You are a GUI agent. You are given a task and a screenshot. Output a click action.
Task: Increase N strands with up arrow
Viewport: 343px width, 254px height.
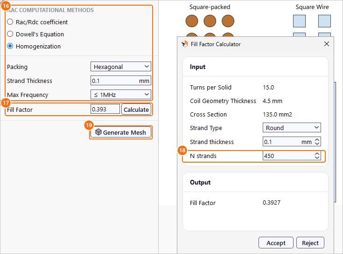pos(317,153)
